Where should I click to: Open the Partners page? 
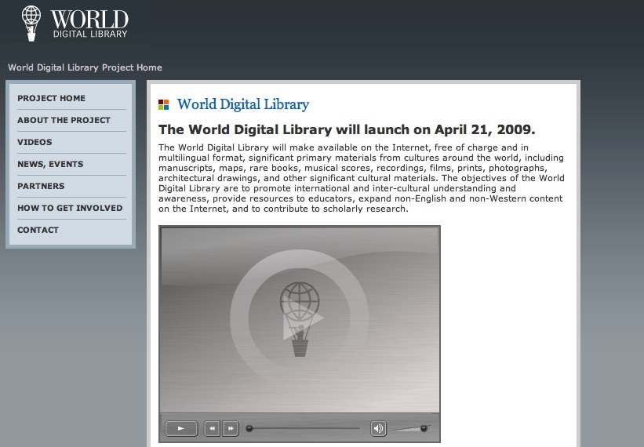(41, 186)
